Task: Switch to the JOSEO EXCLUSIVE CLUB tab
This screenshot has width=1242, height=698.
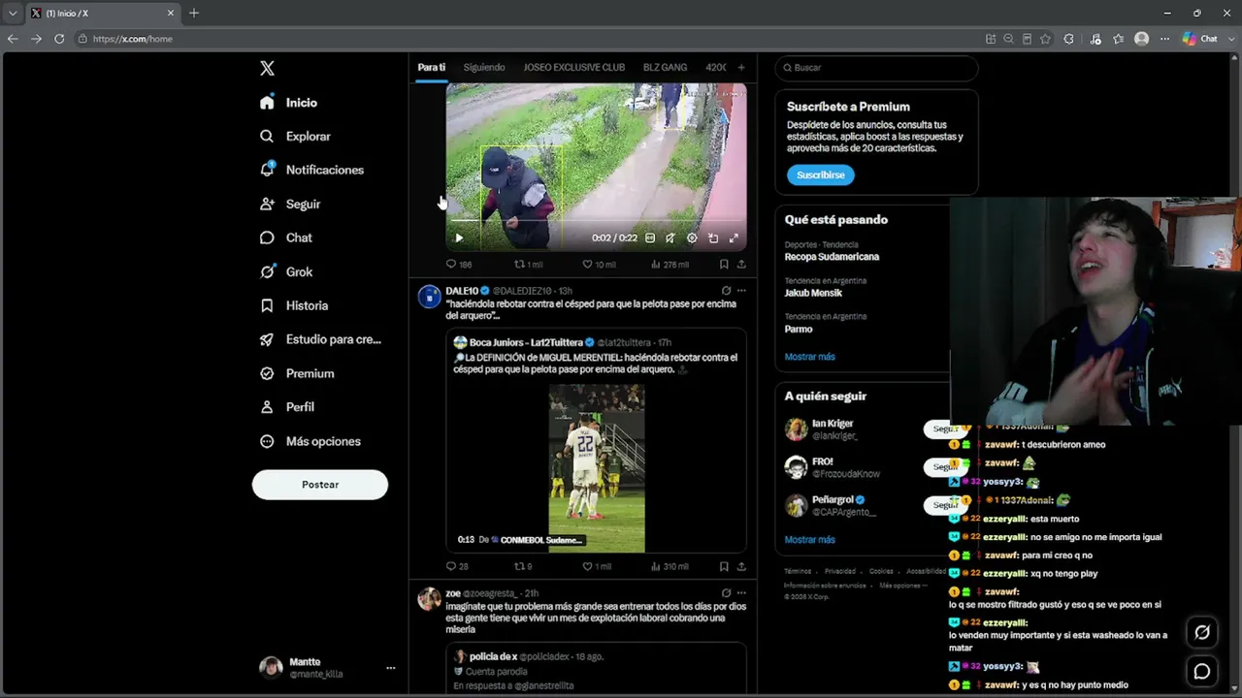Action: 574,68
